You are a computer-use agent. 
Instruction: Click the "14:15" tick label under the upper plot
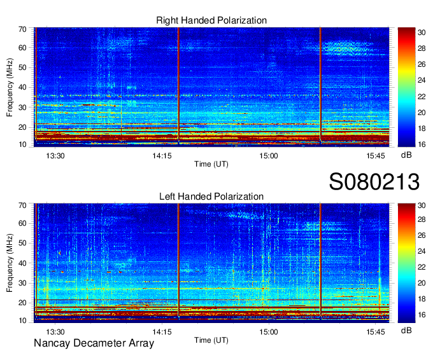click(x=162, y=156)
